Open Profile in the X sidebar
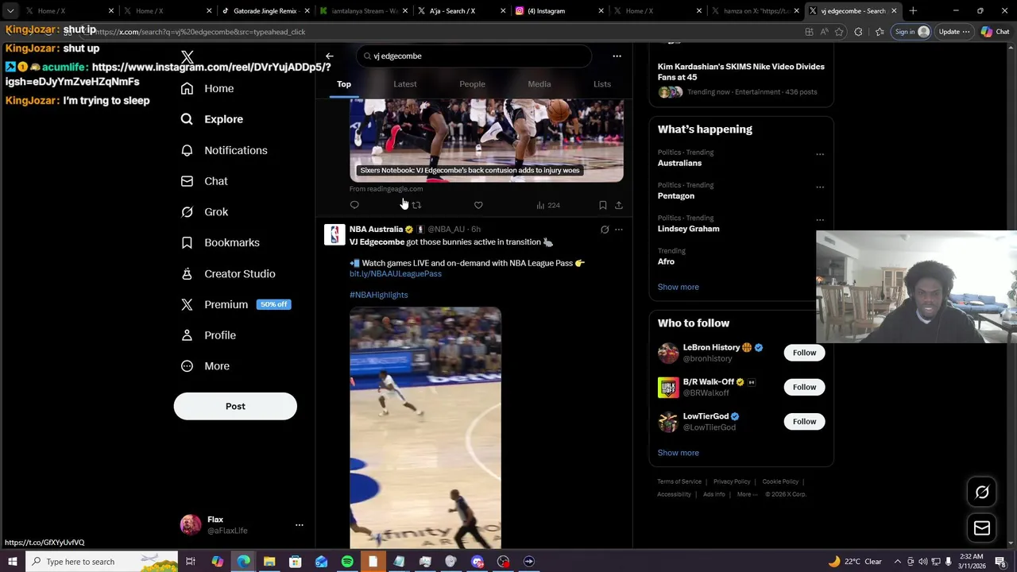Screen dimensions: 1017x572 coord(208,335)
